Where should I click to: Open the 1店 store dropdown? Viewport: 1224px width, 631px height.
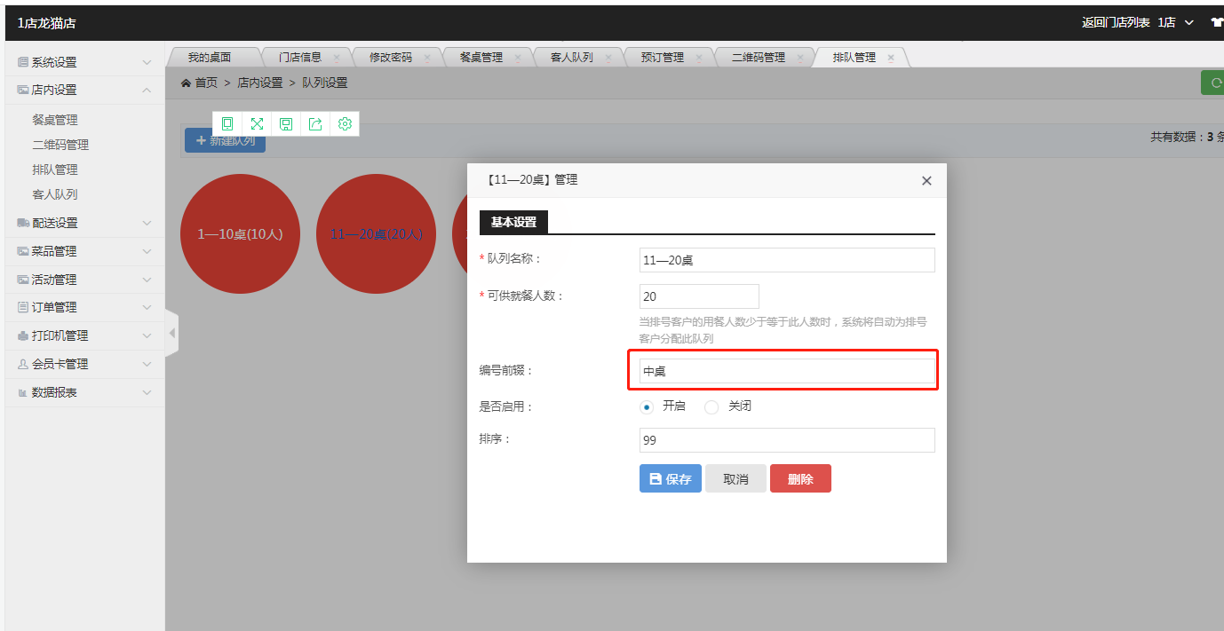click(1175, 22)
